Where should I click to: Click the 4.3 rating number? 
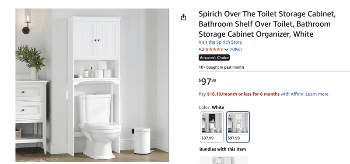201,49
